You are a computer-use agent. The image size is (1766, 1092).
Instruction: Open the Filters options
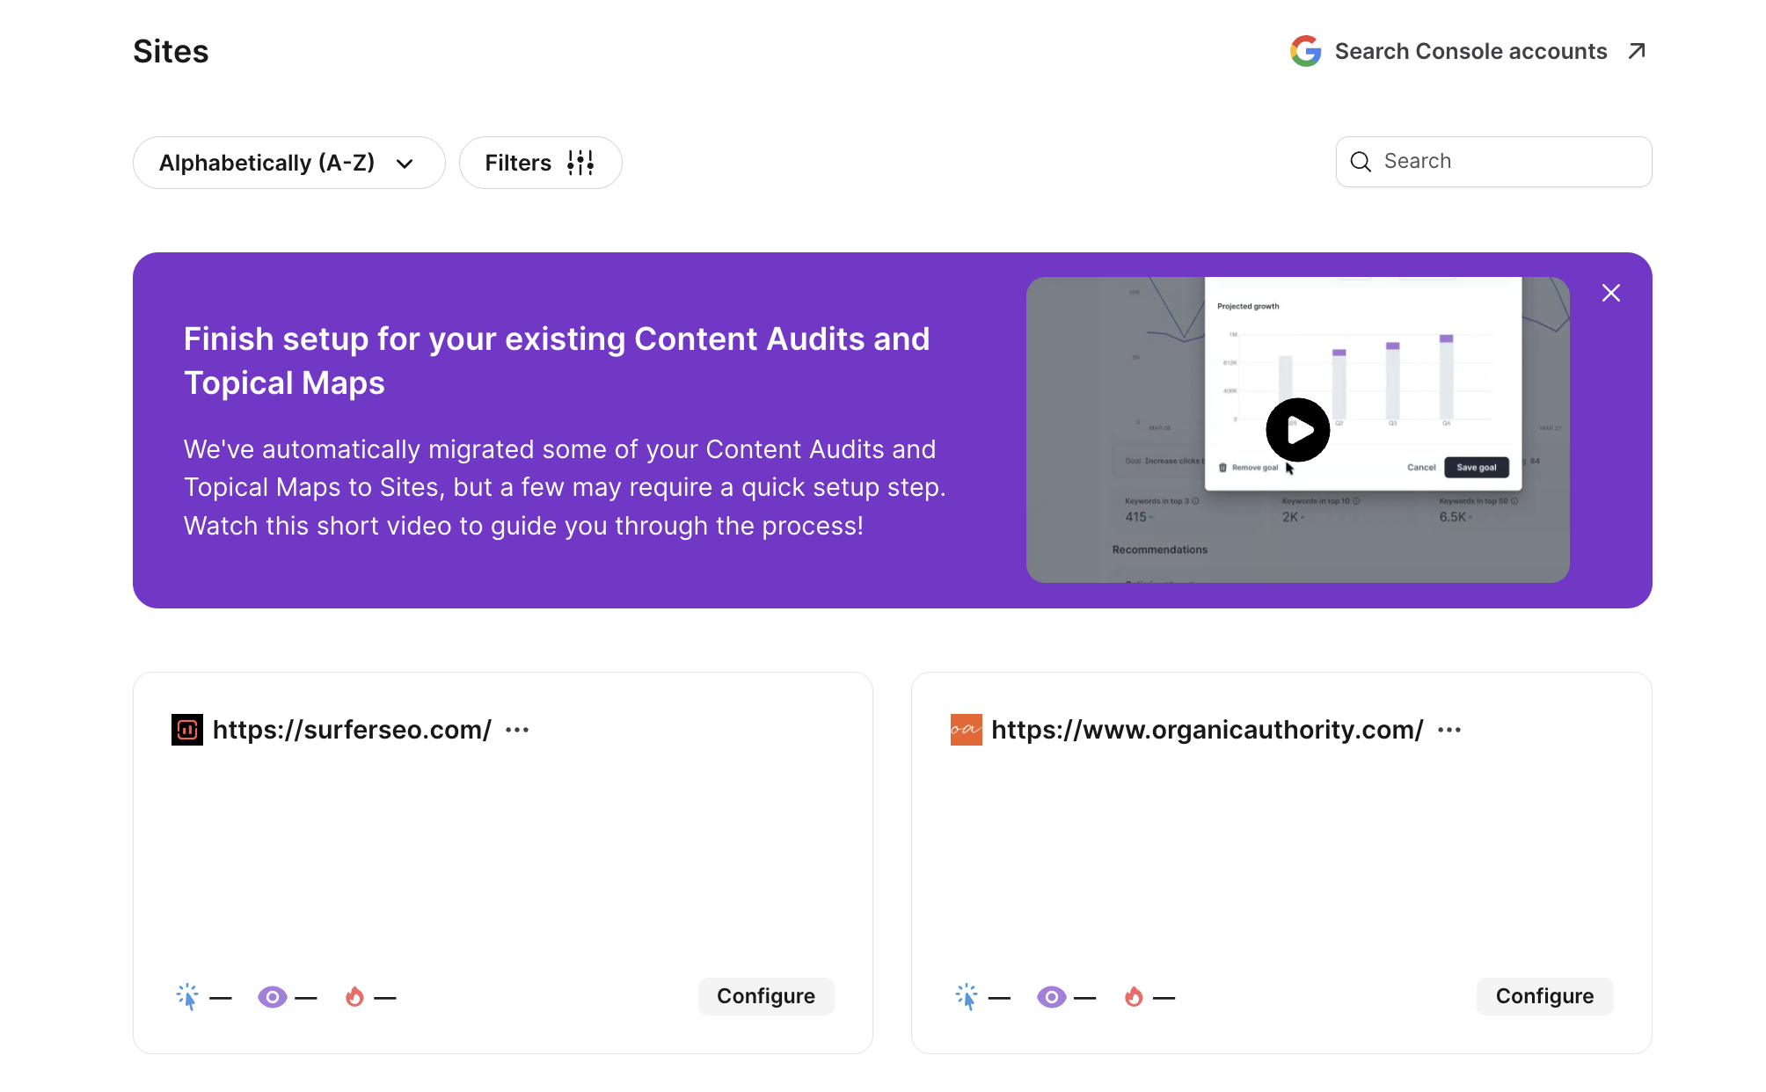(540, 163)
